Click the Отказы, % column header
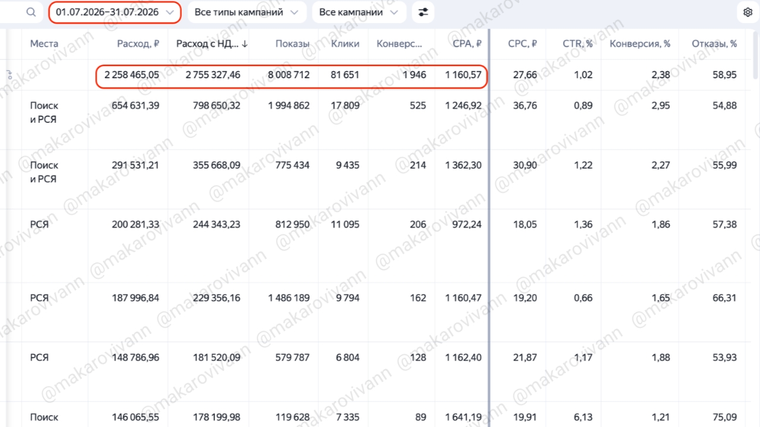 [714, 43]
